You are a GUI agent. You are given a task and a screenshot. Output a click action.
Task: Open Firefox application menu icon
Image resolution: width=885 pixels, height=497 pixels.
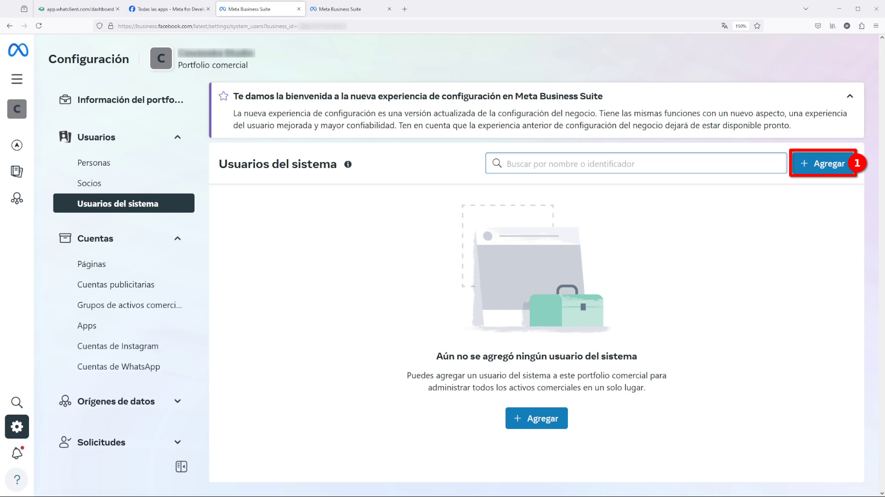coord(876,26)
